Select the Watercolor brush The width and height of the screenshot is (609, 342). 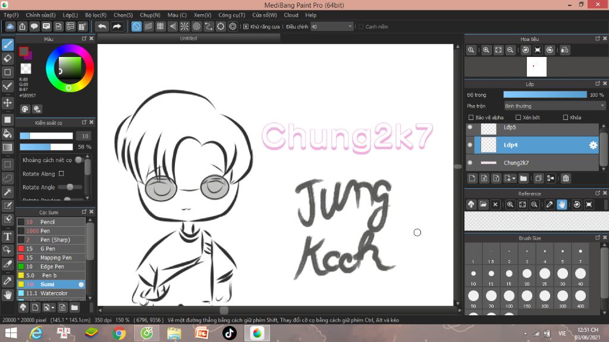point(51,293)
